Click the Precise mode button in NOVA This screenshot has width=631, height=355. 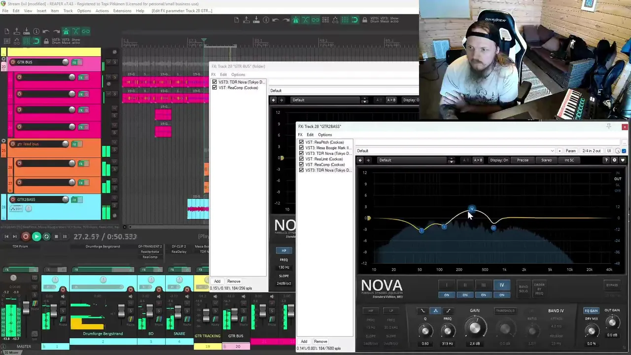coord(523,160)
